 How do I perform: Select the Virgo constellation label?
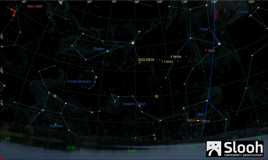[204, 29]
